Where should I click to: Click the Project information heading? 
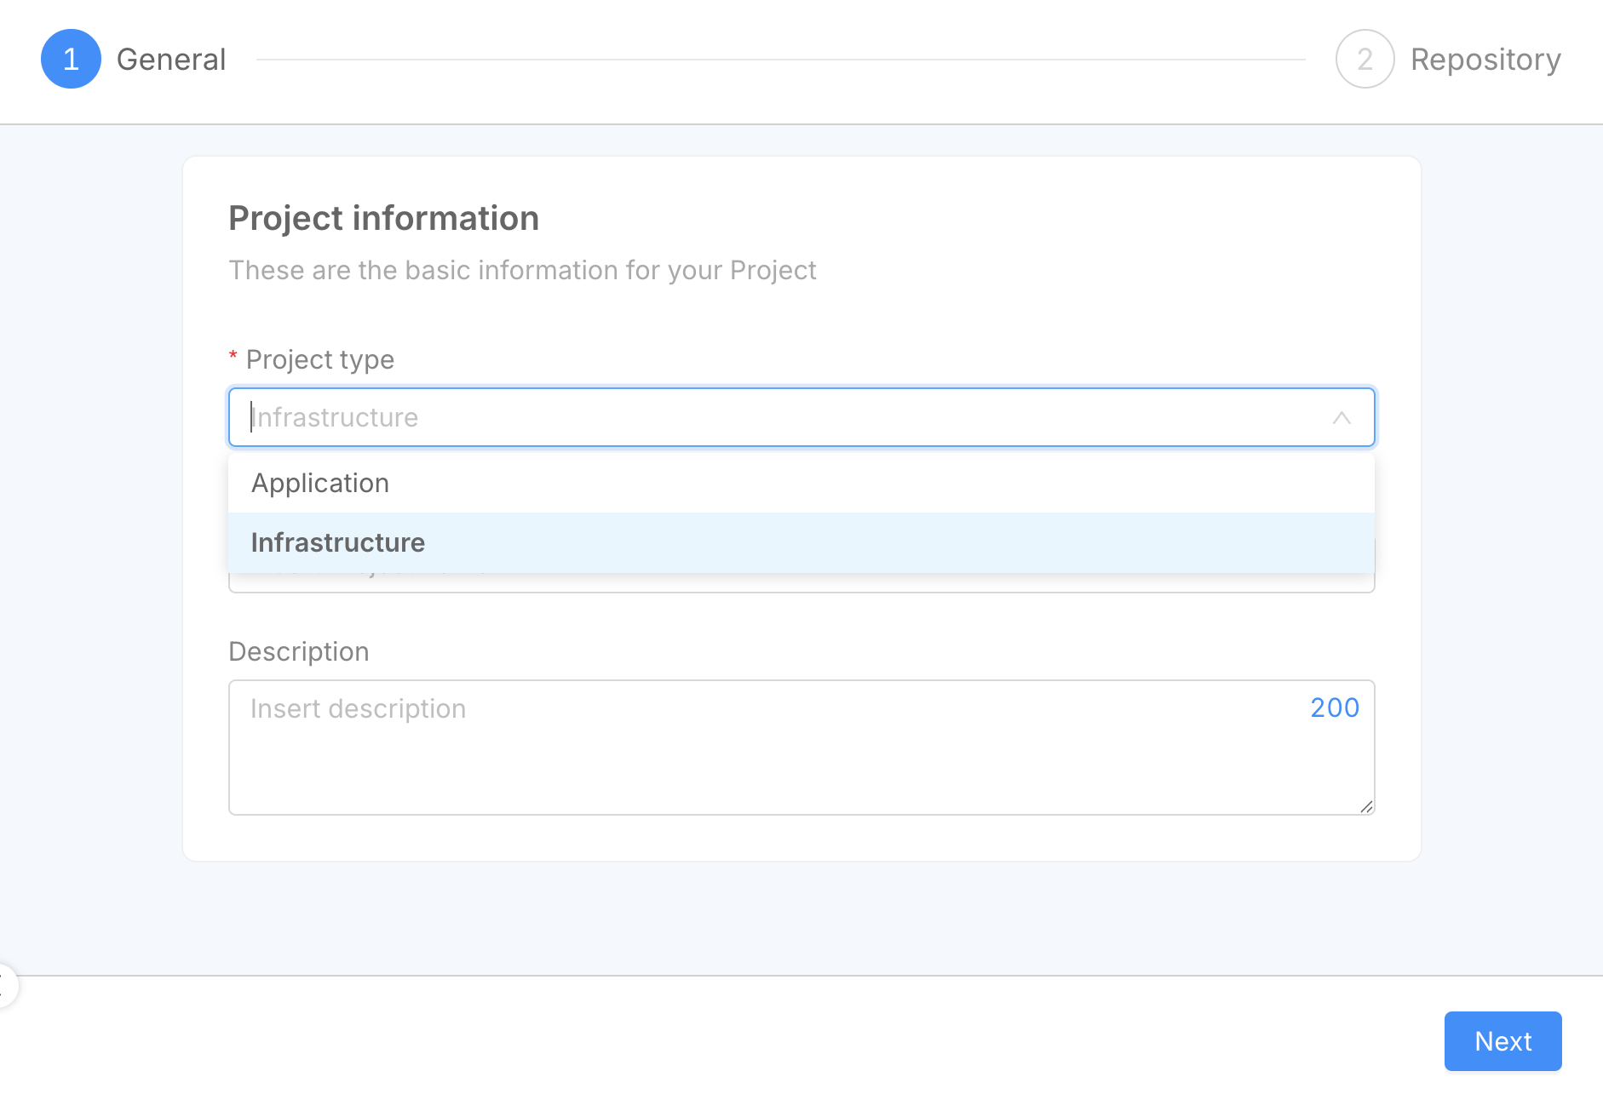tap(383, 218)
